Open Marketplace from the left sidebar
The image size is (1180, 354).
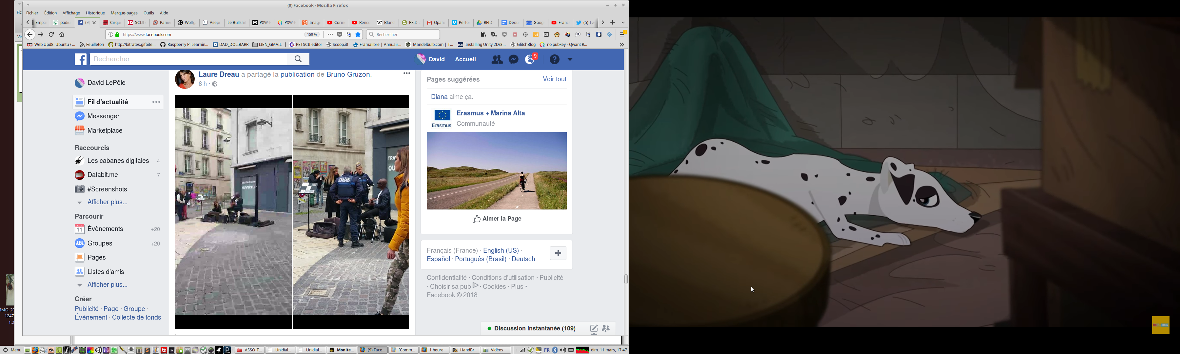pyautogui.click(x=105, y=131)
